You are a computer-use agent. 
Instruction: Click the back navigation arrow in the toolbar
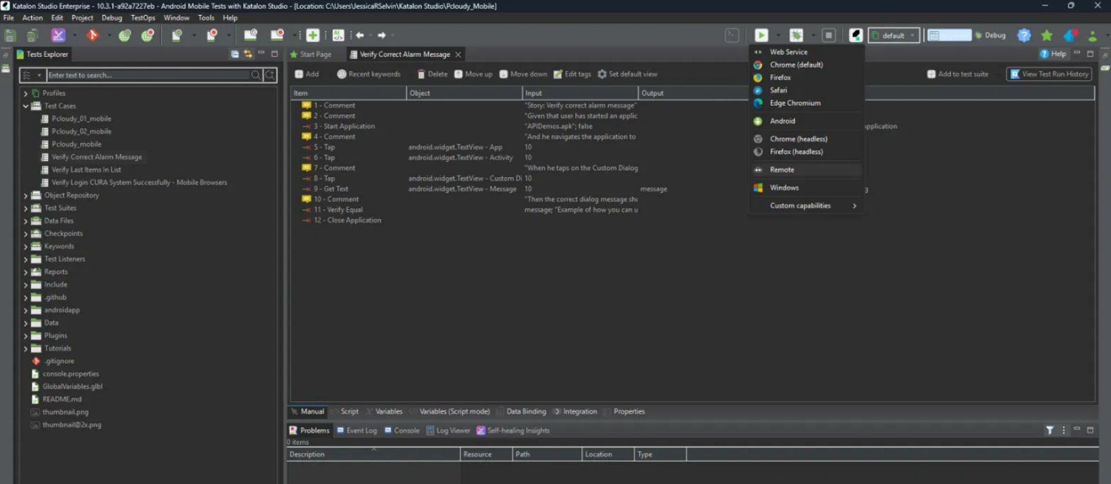coord(360,35)
